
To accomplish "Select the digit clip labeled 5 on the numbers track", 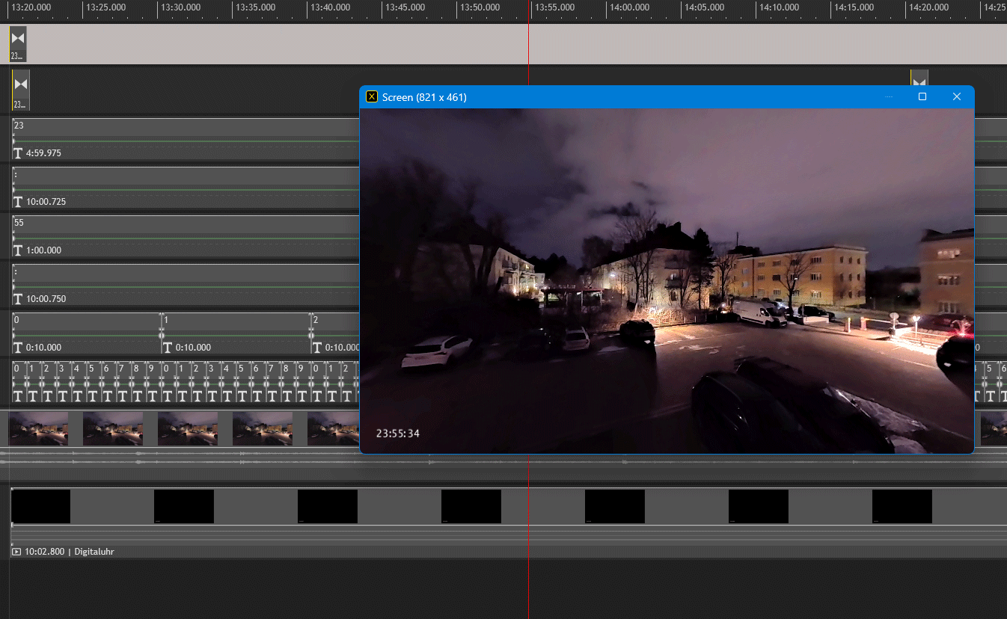I will click(x=91, y=368).
